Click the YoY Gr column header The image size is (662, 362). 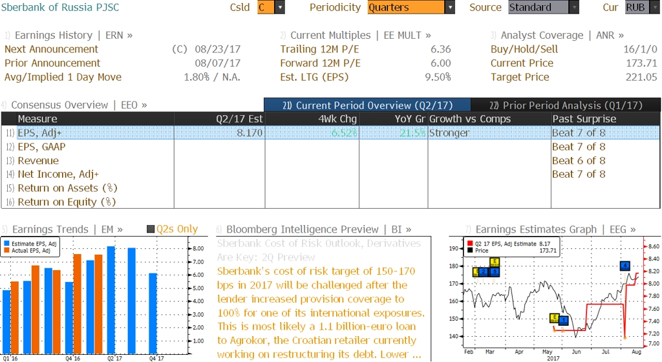click(x=394, y=118)
